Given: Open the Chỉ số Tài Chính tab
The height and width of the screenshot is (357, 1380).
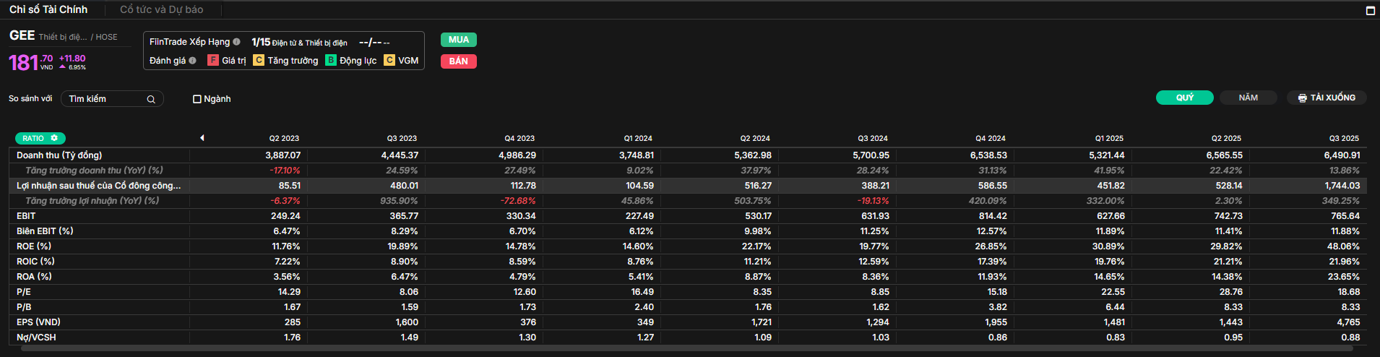Looking at the screenshot, I should tap(48, 9).
